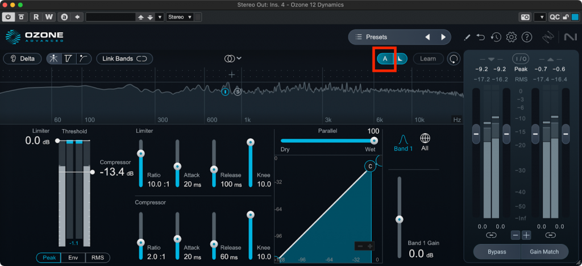
Task: Open Ozone settings gear
Action: tap(511, 38)
